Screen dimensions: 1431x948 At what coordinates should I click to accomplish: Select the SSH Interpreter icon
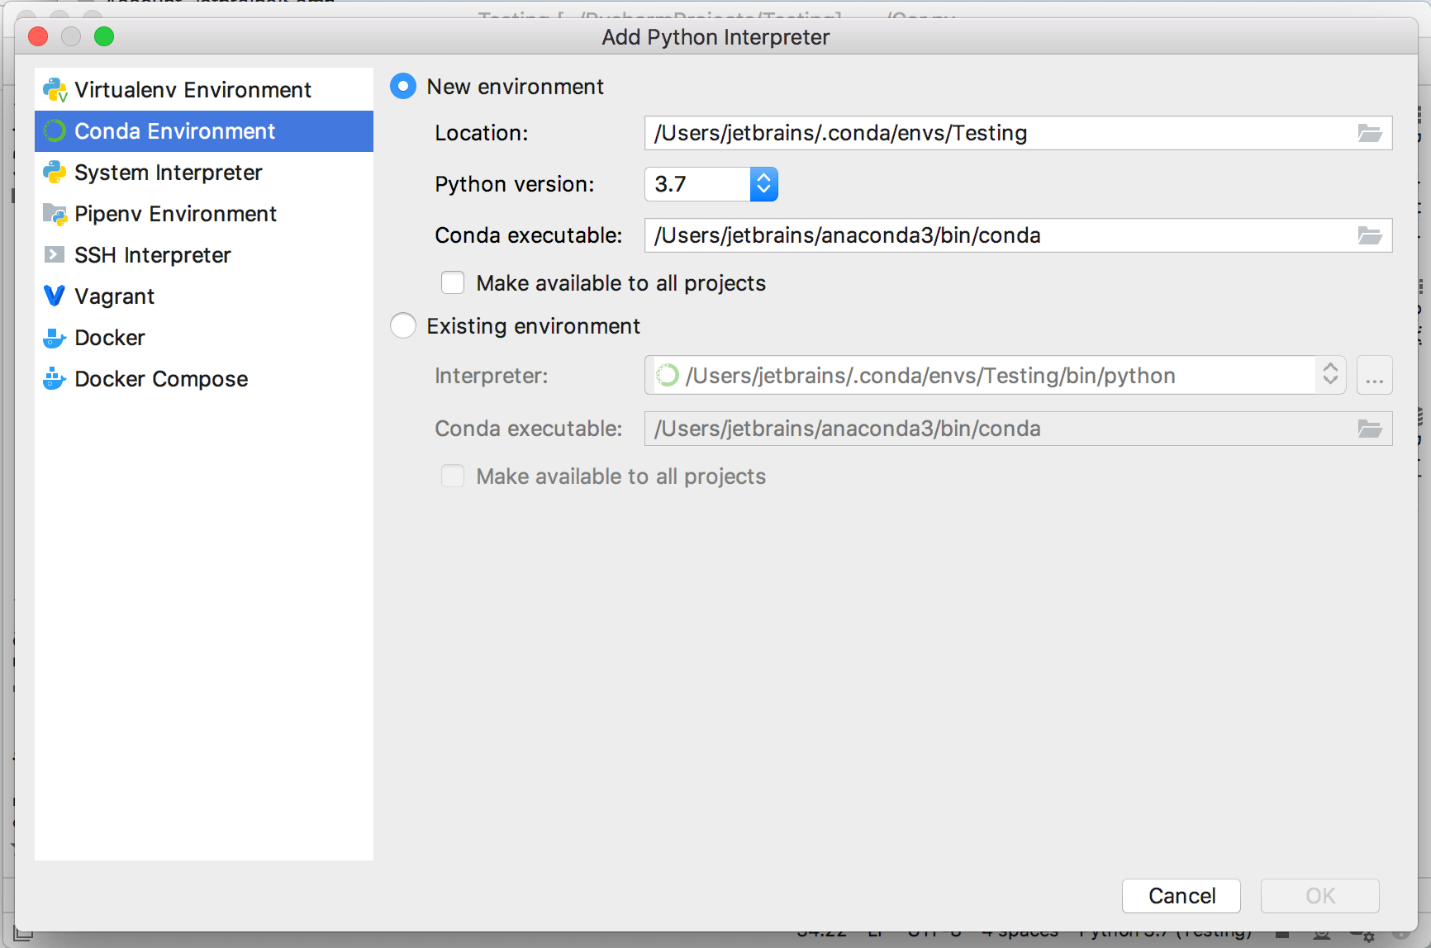54,254
